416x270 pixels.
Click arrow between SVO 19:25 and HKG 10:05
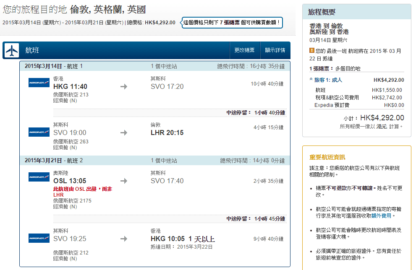[x=123, y=239]
